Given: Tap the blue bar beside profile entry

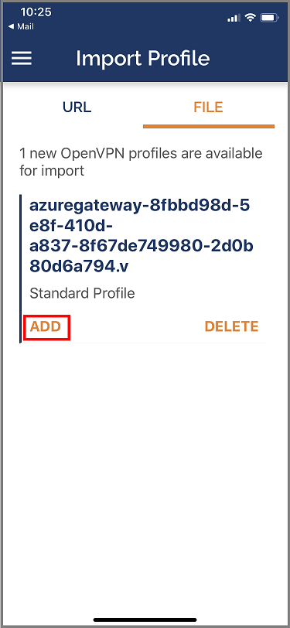Looking at the screenshot, I should pos(20,268).
